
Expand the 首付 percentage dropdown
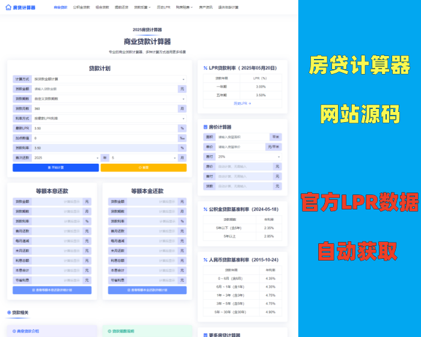tap(248, 156)
